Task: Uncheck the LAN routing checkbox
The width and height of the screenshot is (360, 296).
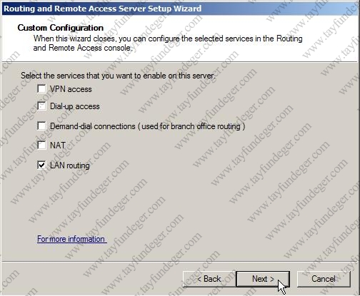Action: tap(41, 165)
